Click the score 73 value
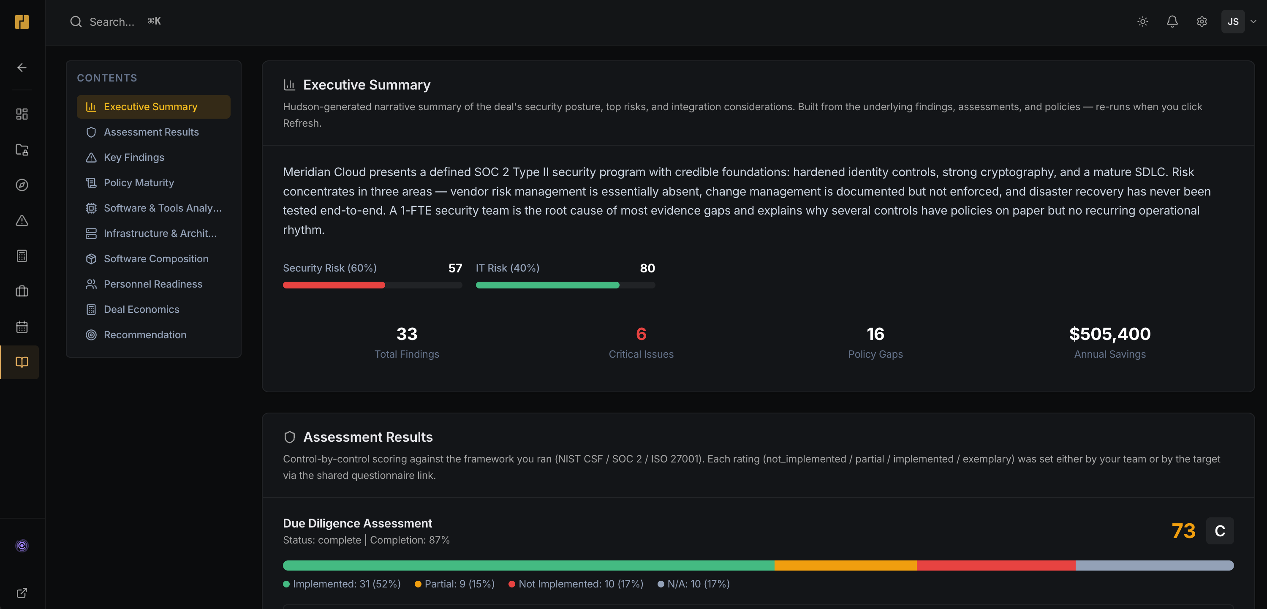This screenshot has height=609, width=1267. pos(1183,531)
